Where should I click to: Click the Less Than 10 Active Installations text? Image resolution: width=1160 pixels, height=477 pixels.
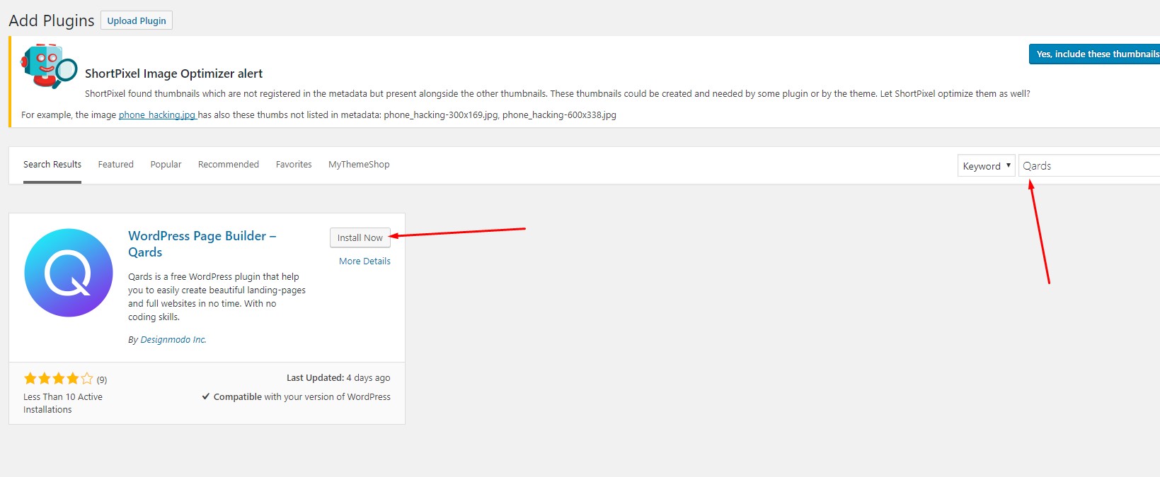pyautogui.click(x=63, y=404)
